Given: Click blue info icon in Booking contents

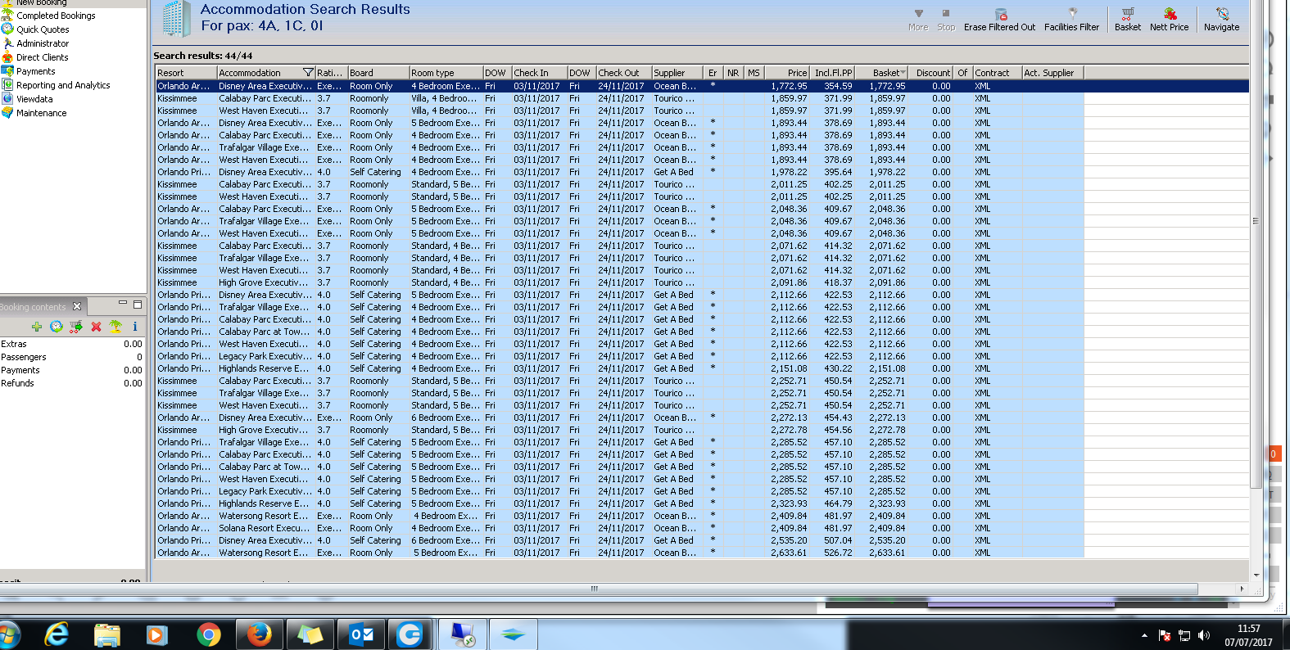Looking at the screenshot, I should click(x=135, y=327).
